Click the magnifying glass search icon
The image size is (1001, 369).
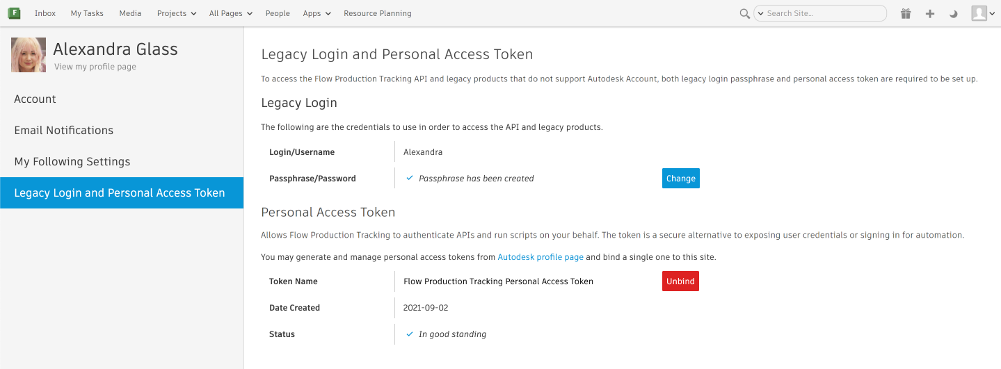[x=744, y=13]
